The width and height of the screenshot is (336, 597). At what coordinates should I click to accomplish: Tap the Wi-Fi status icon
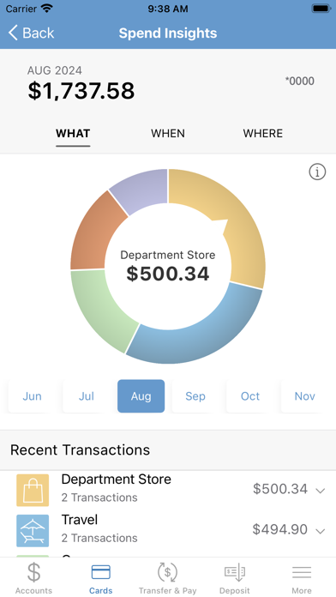pos(47,9)
